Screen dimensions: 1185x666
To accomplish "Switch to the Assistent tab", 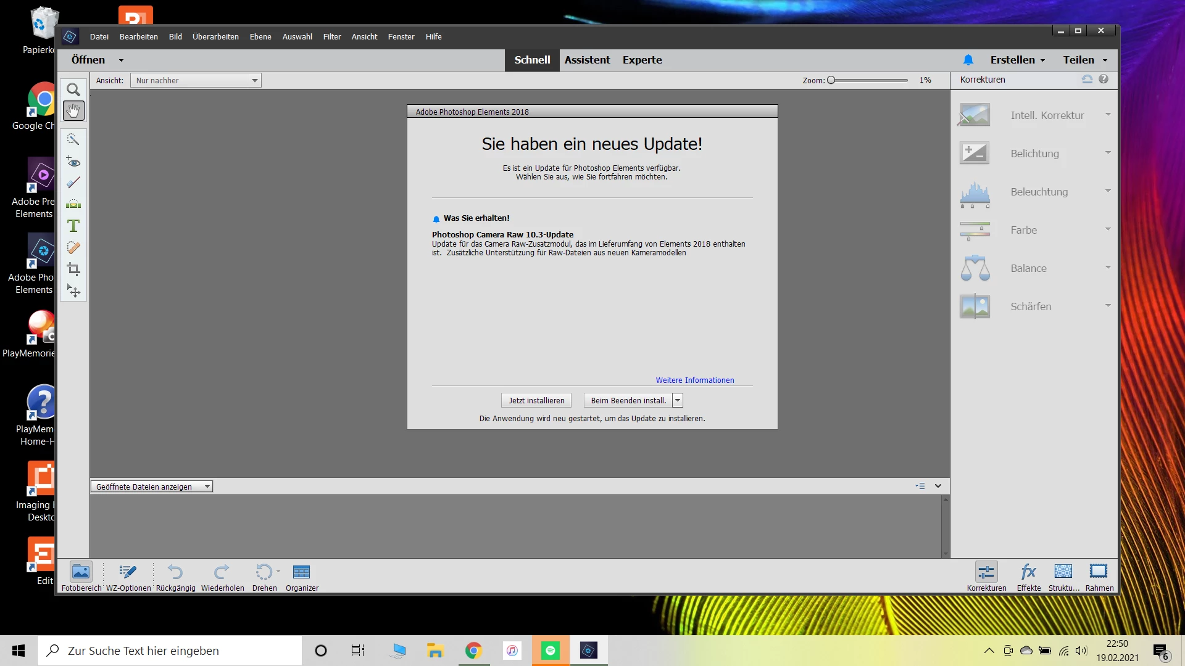I will tap(587, 60).
